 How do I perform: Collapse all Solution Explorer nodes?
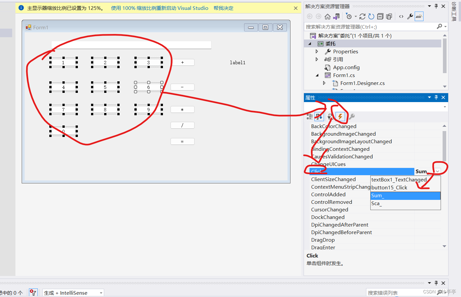click(x=380, y=16)
